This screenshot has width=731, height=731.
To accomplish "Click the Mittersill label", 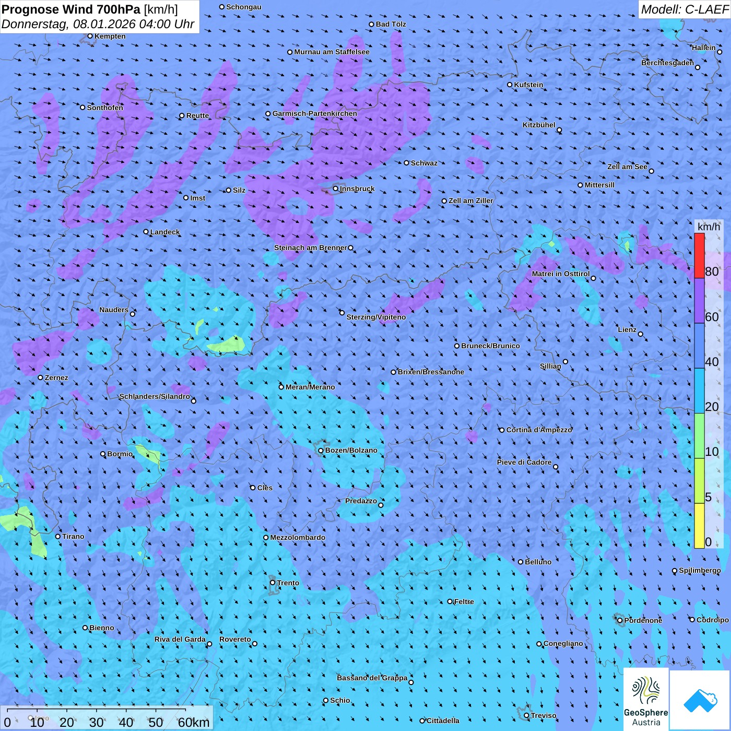I will point(600,185).
